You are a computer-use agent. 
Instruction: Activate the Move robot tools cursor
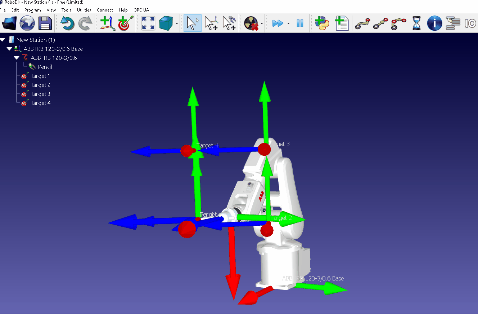229,23
